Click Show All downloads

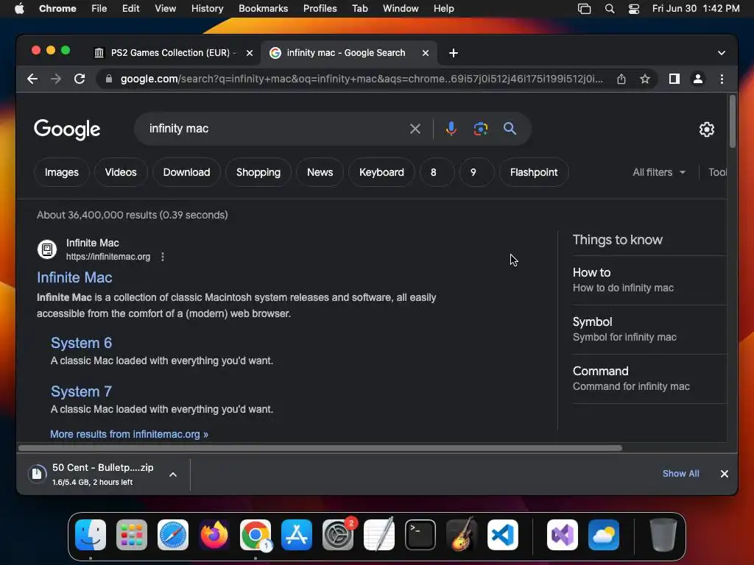(x=680, y=474)
